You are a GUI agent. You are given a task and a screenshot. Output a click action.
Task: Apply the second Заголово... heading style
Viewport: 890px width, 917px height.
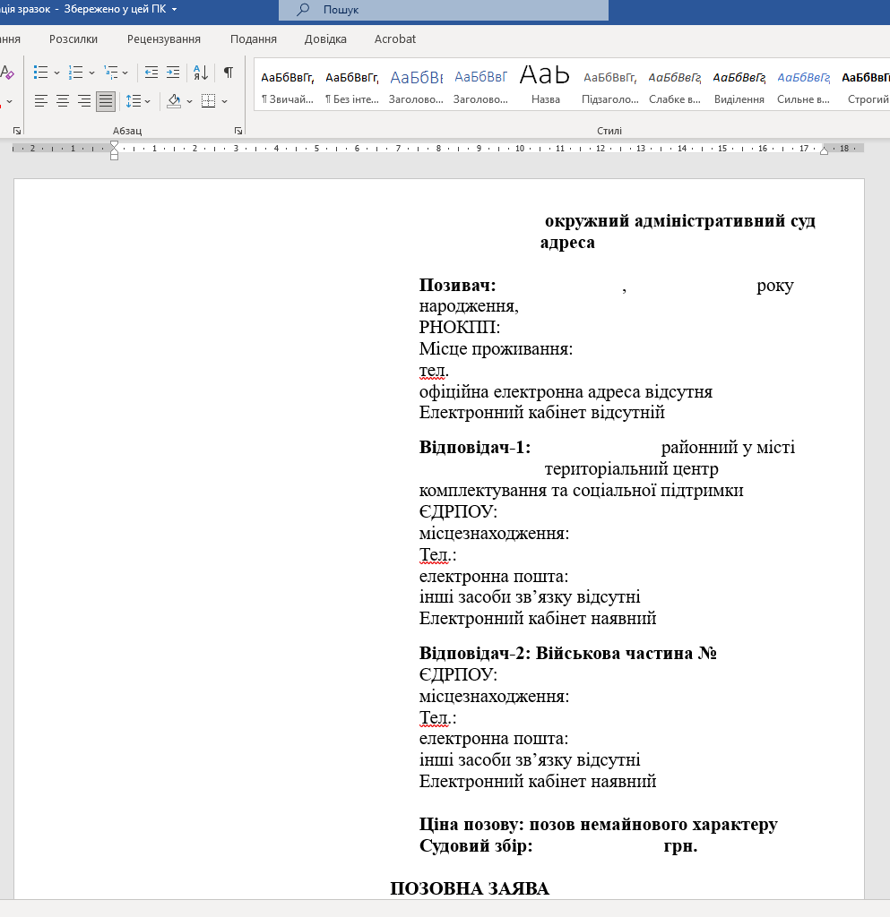(x=480, y=85)
